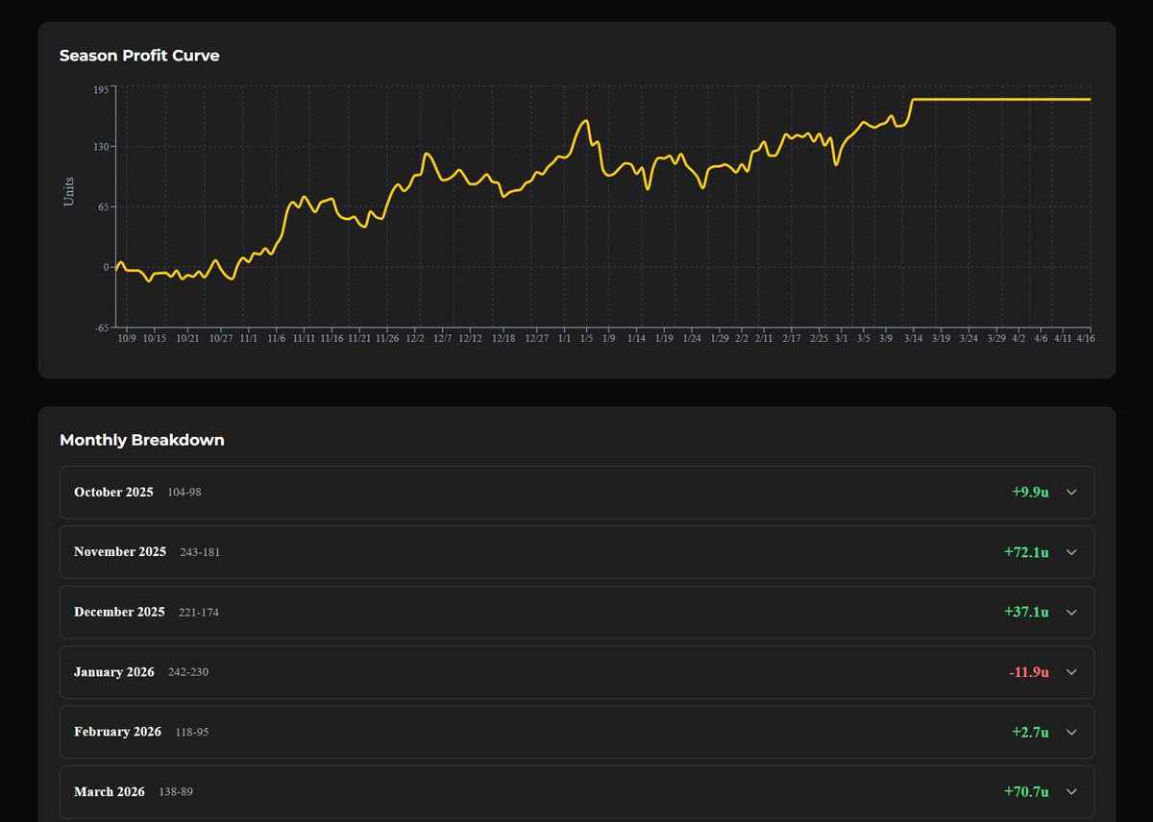Click the October 2025 month label
Image resolution: width=1153 pixels, height=822 pixels.
pos(113,492)
